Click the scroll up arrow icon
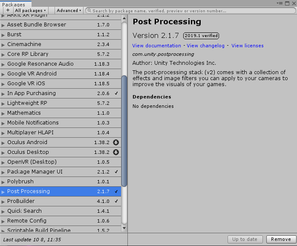Image resolution: width=297 pixels, height=246 pixels. (x=124, y=18)
